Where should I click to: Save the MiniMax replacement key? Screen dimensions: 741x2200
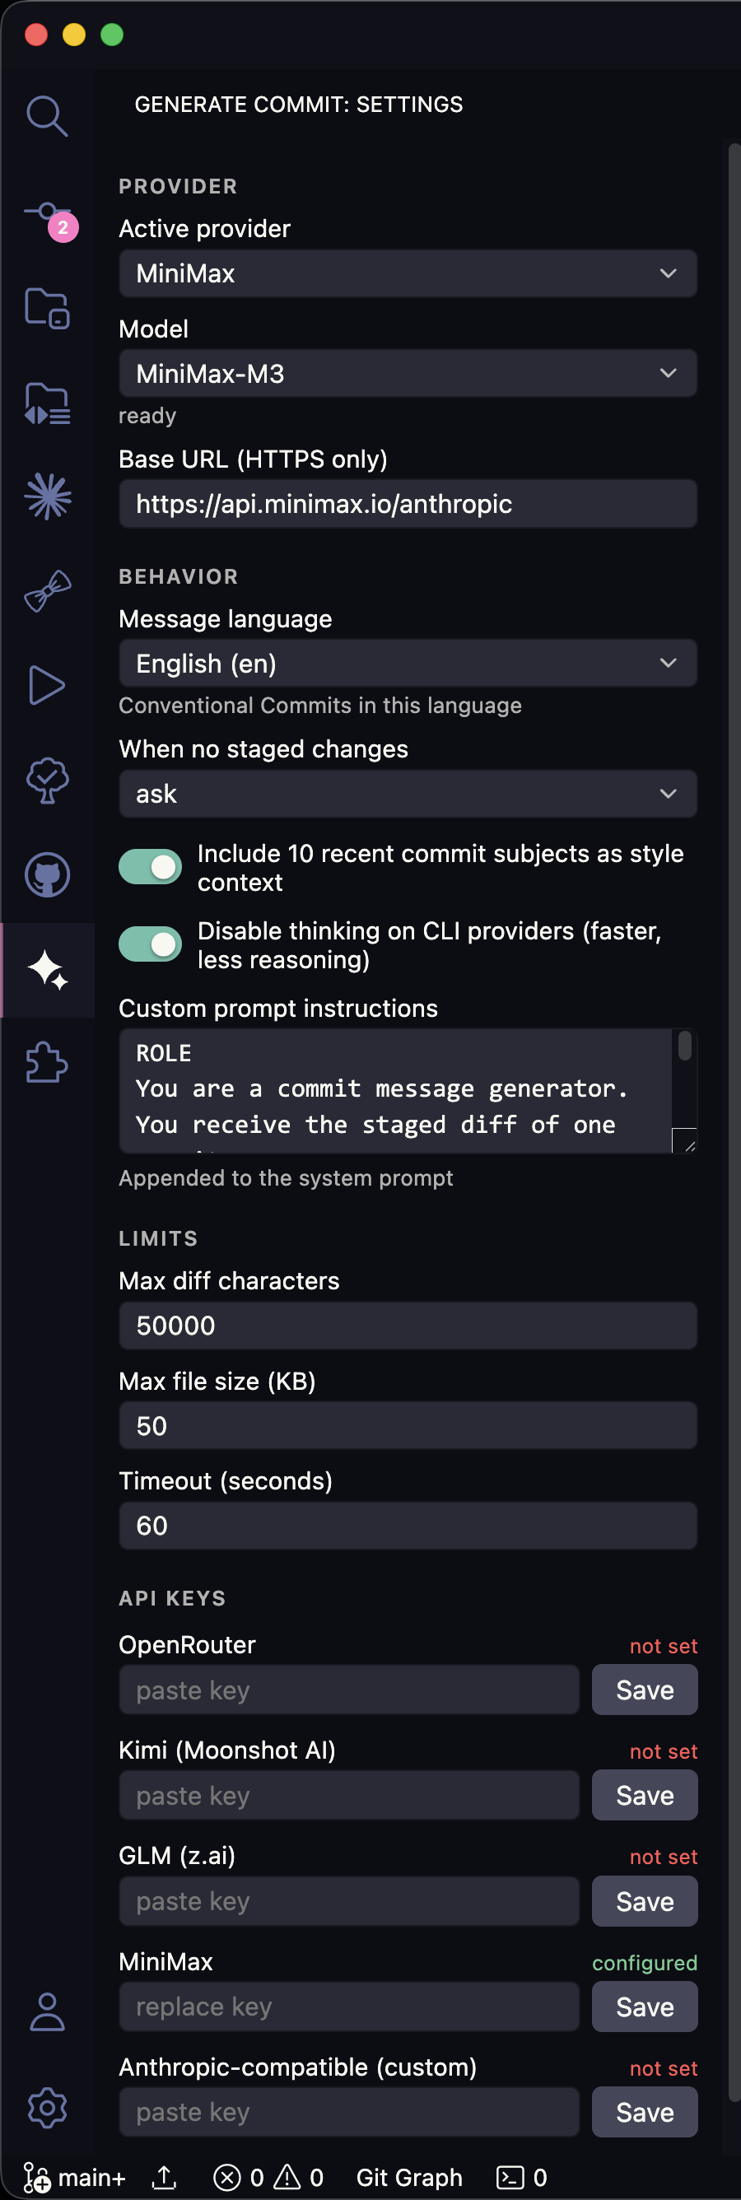pos(645,2007)
